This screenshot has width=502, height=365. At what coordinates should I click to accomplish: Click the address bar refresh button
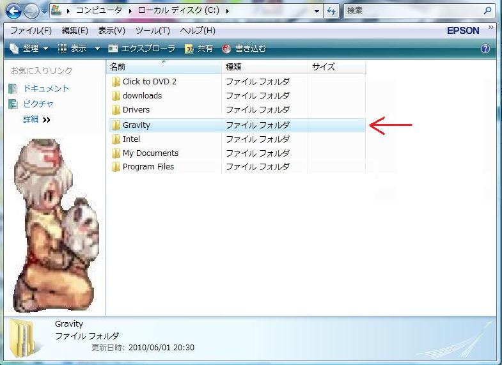tap(331, 12)
